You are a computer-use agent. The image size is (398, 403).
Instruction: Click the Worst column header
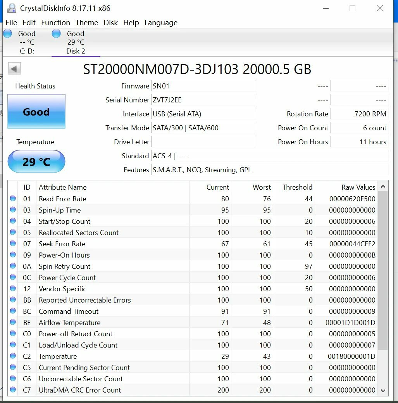(252, 187)
